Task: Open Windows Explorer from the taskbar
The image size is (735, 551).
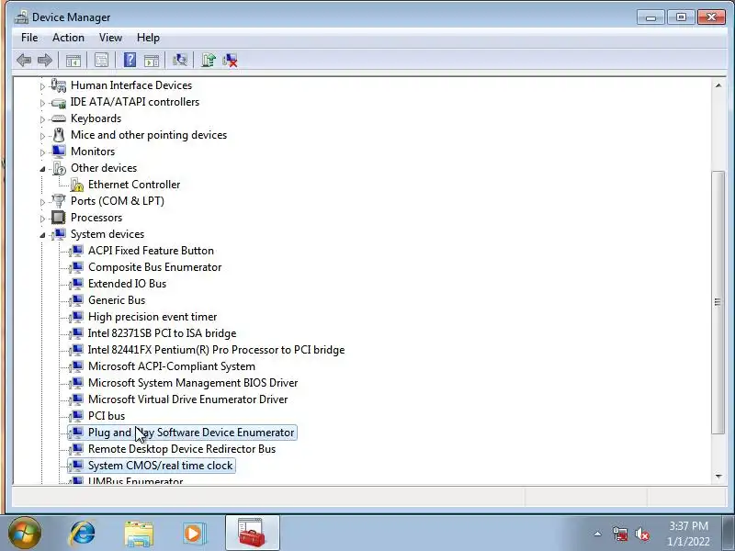Action: click(x=139, y=534)
